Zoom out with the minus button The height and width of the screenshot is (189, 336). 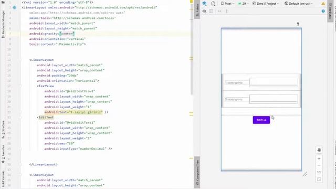pyautogui.click(x=319, y=165)
